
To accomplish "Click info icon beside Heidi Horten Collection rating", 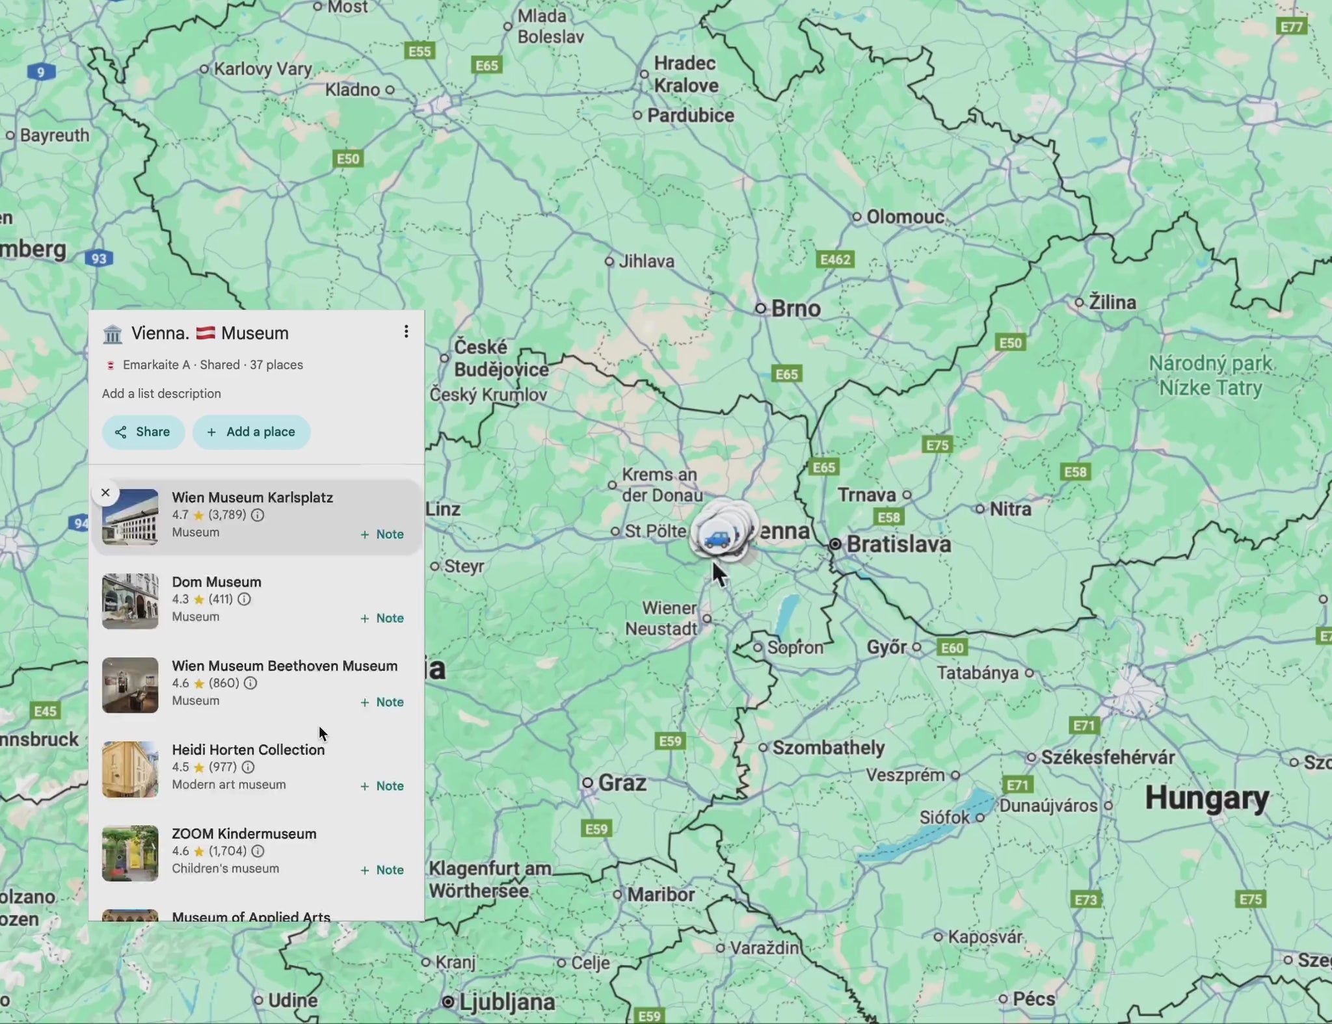I will tap(248, 767).
